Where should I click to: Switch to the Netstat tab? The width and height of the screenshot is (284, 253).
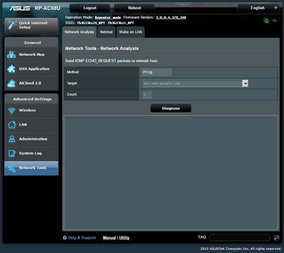(x=106, y=32)
